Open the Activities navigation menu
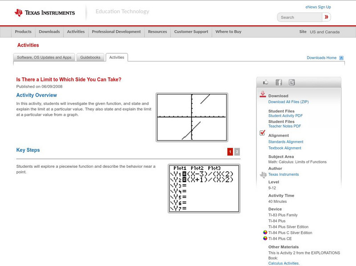 tap(76, 32)
